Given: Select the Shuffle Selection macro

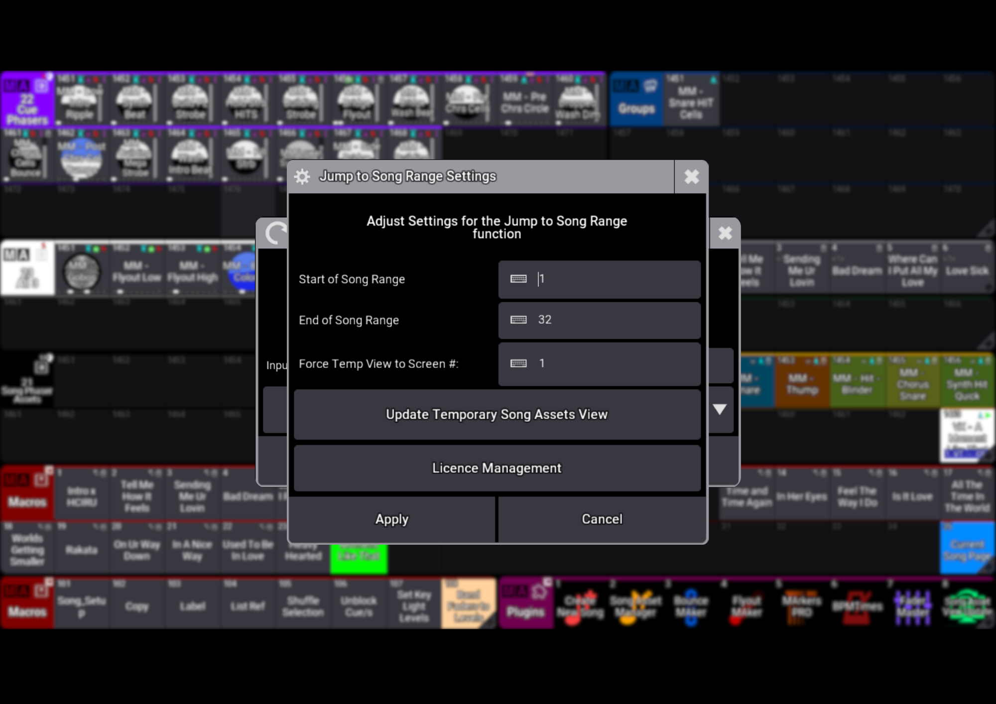Looking at the screenshot, I should coord(303,603).
